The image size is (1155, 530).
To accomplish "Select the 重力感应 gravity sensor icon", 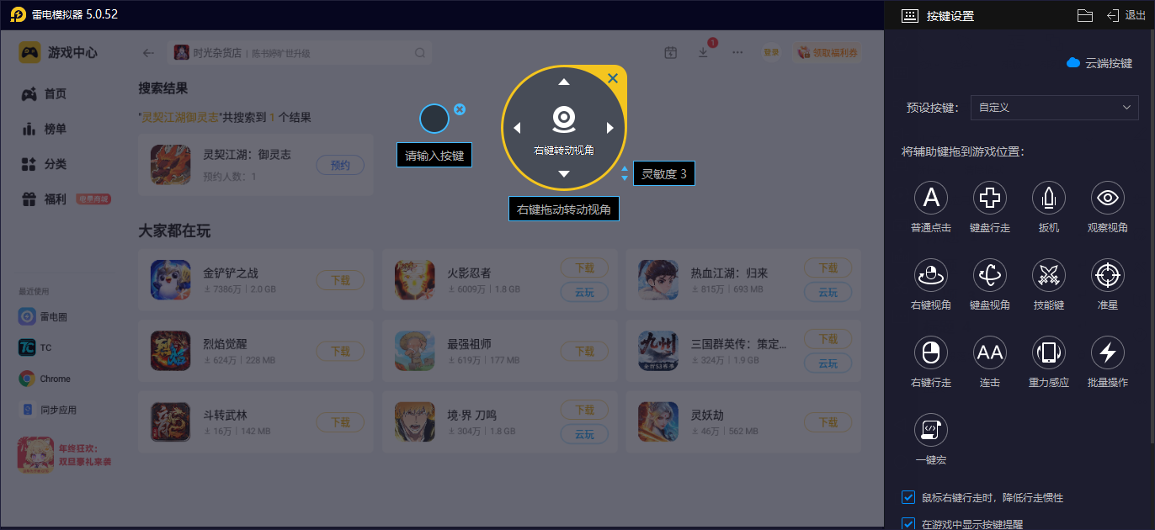I will [x=1049, y=352].
